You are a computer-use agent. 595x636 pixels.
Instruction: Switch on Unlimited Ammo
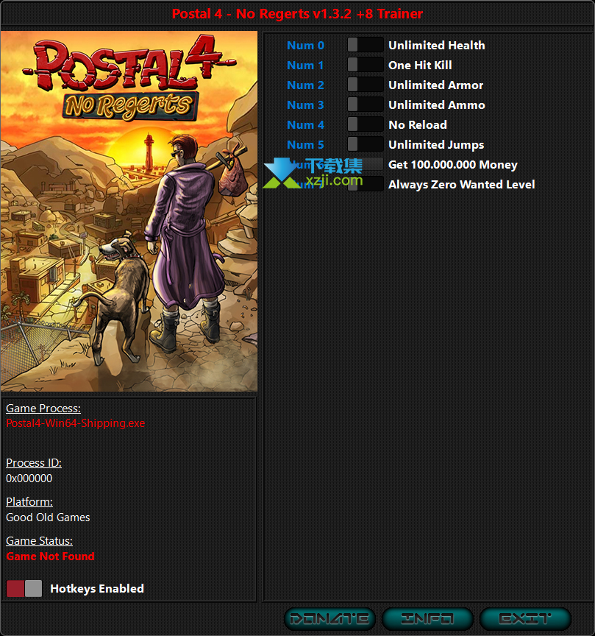point(366,105)
